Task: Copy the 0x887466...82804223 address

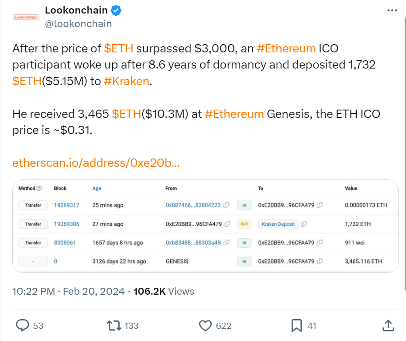Action: 227,205
